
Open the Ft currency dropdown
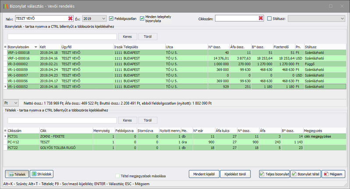click(16, 103)
